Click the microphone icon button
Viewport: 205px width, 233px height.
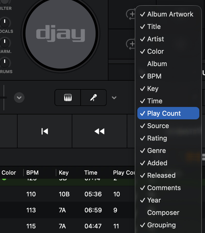coord(93,98)
